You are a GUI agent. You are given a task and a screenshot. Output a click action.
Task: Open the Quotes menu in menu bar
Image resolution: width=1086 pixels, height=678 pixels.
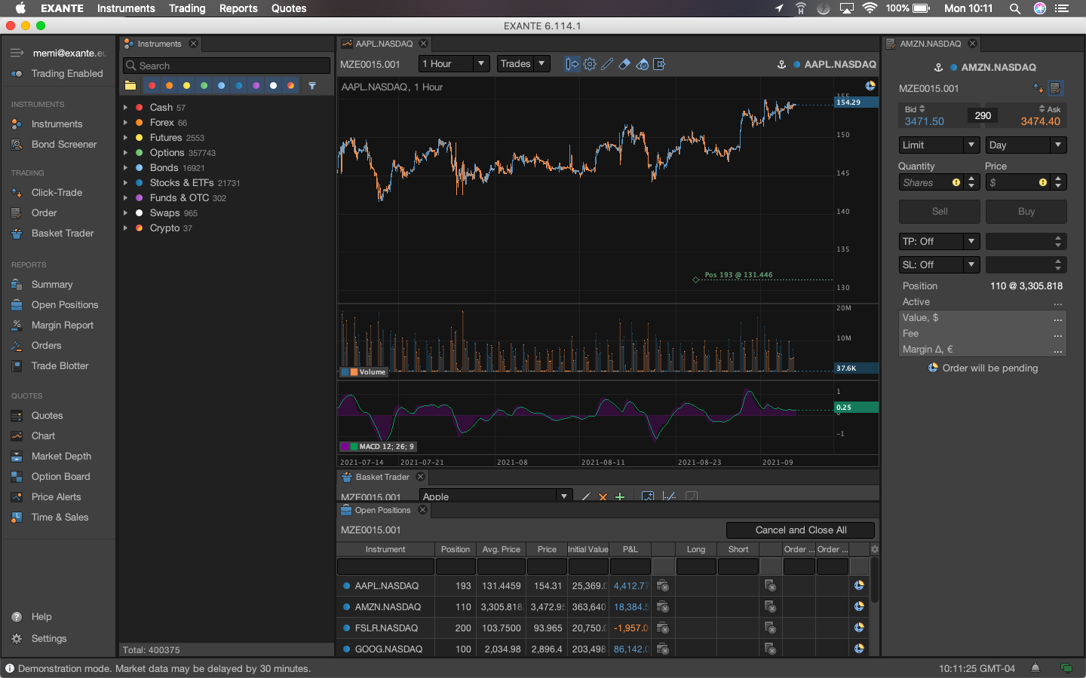tap(289, 8)
